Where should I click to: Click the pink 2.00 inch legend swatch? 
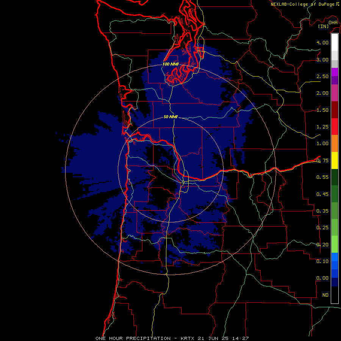click(x=335, y=93)
